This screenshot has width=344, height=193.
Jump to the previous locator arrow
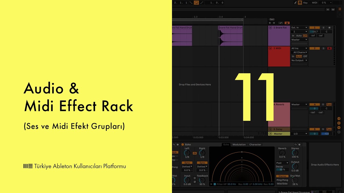[270, 23]
